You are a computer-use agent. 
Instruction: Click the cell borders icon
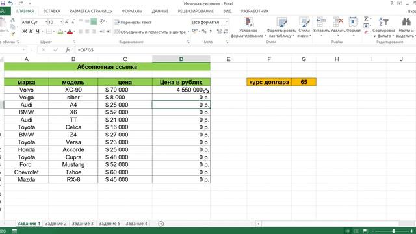click(x=49, y=32)
